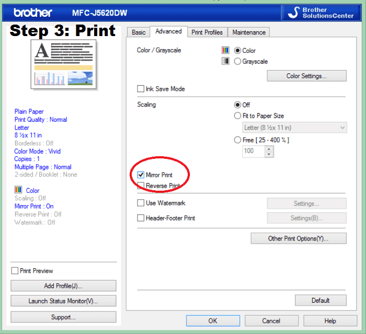Screen dimensions: 366x334
Task: Select Fit to Paper Size option
Action: (237, 116)
